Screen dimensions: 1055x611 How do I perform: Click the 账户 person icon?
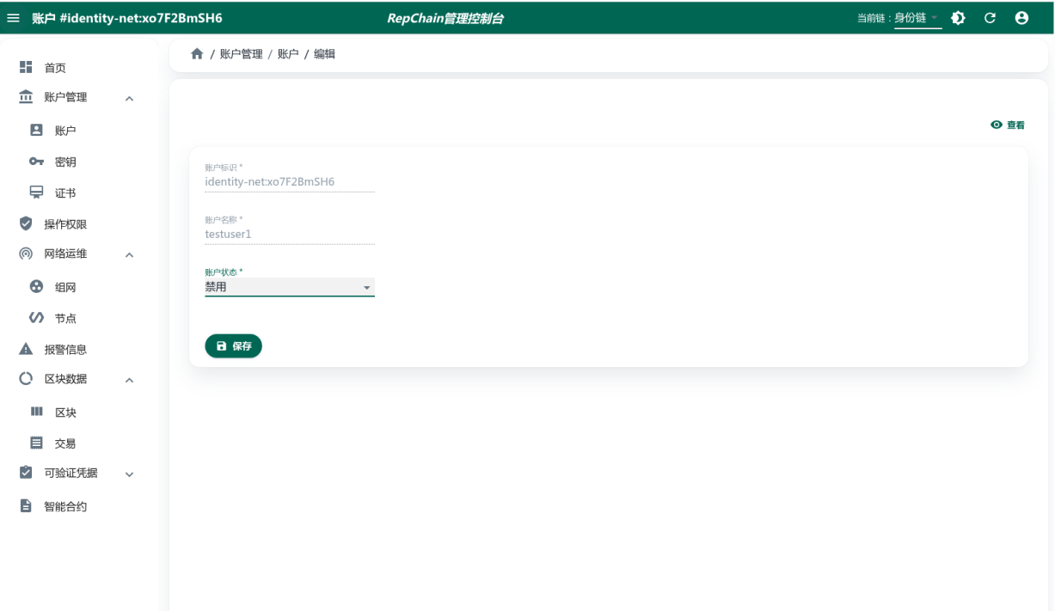[x=36, y=130]
